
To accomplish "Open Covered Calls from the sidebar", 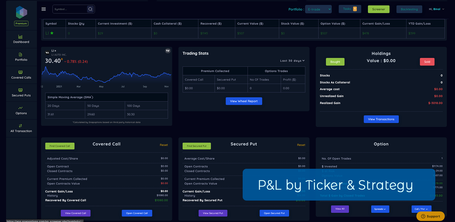I will pyautogui.click(x=21, y=75).
